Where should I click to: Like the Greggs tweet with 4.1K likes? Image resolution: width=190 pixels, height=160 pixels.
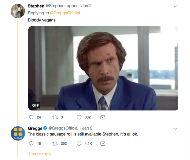coord(79,144)
